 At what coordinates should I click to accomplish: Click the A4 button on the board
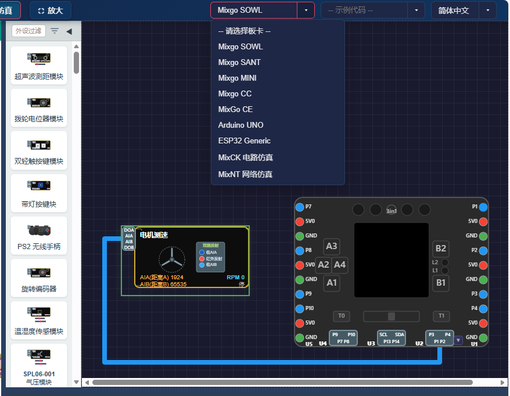340,265
